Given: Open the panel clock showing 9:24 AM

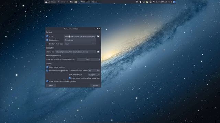Looking at the screenshot, I should tap(164, 2).
